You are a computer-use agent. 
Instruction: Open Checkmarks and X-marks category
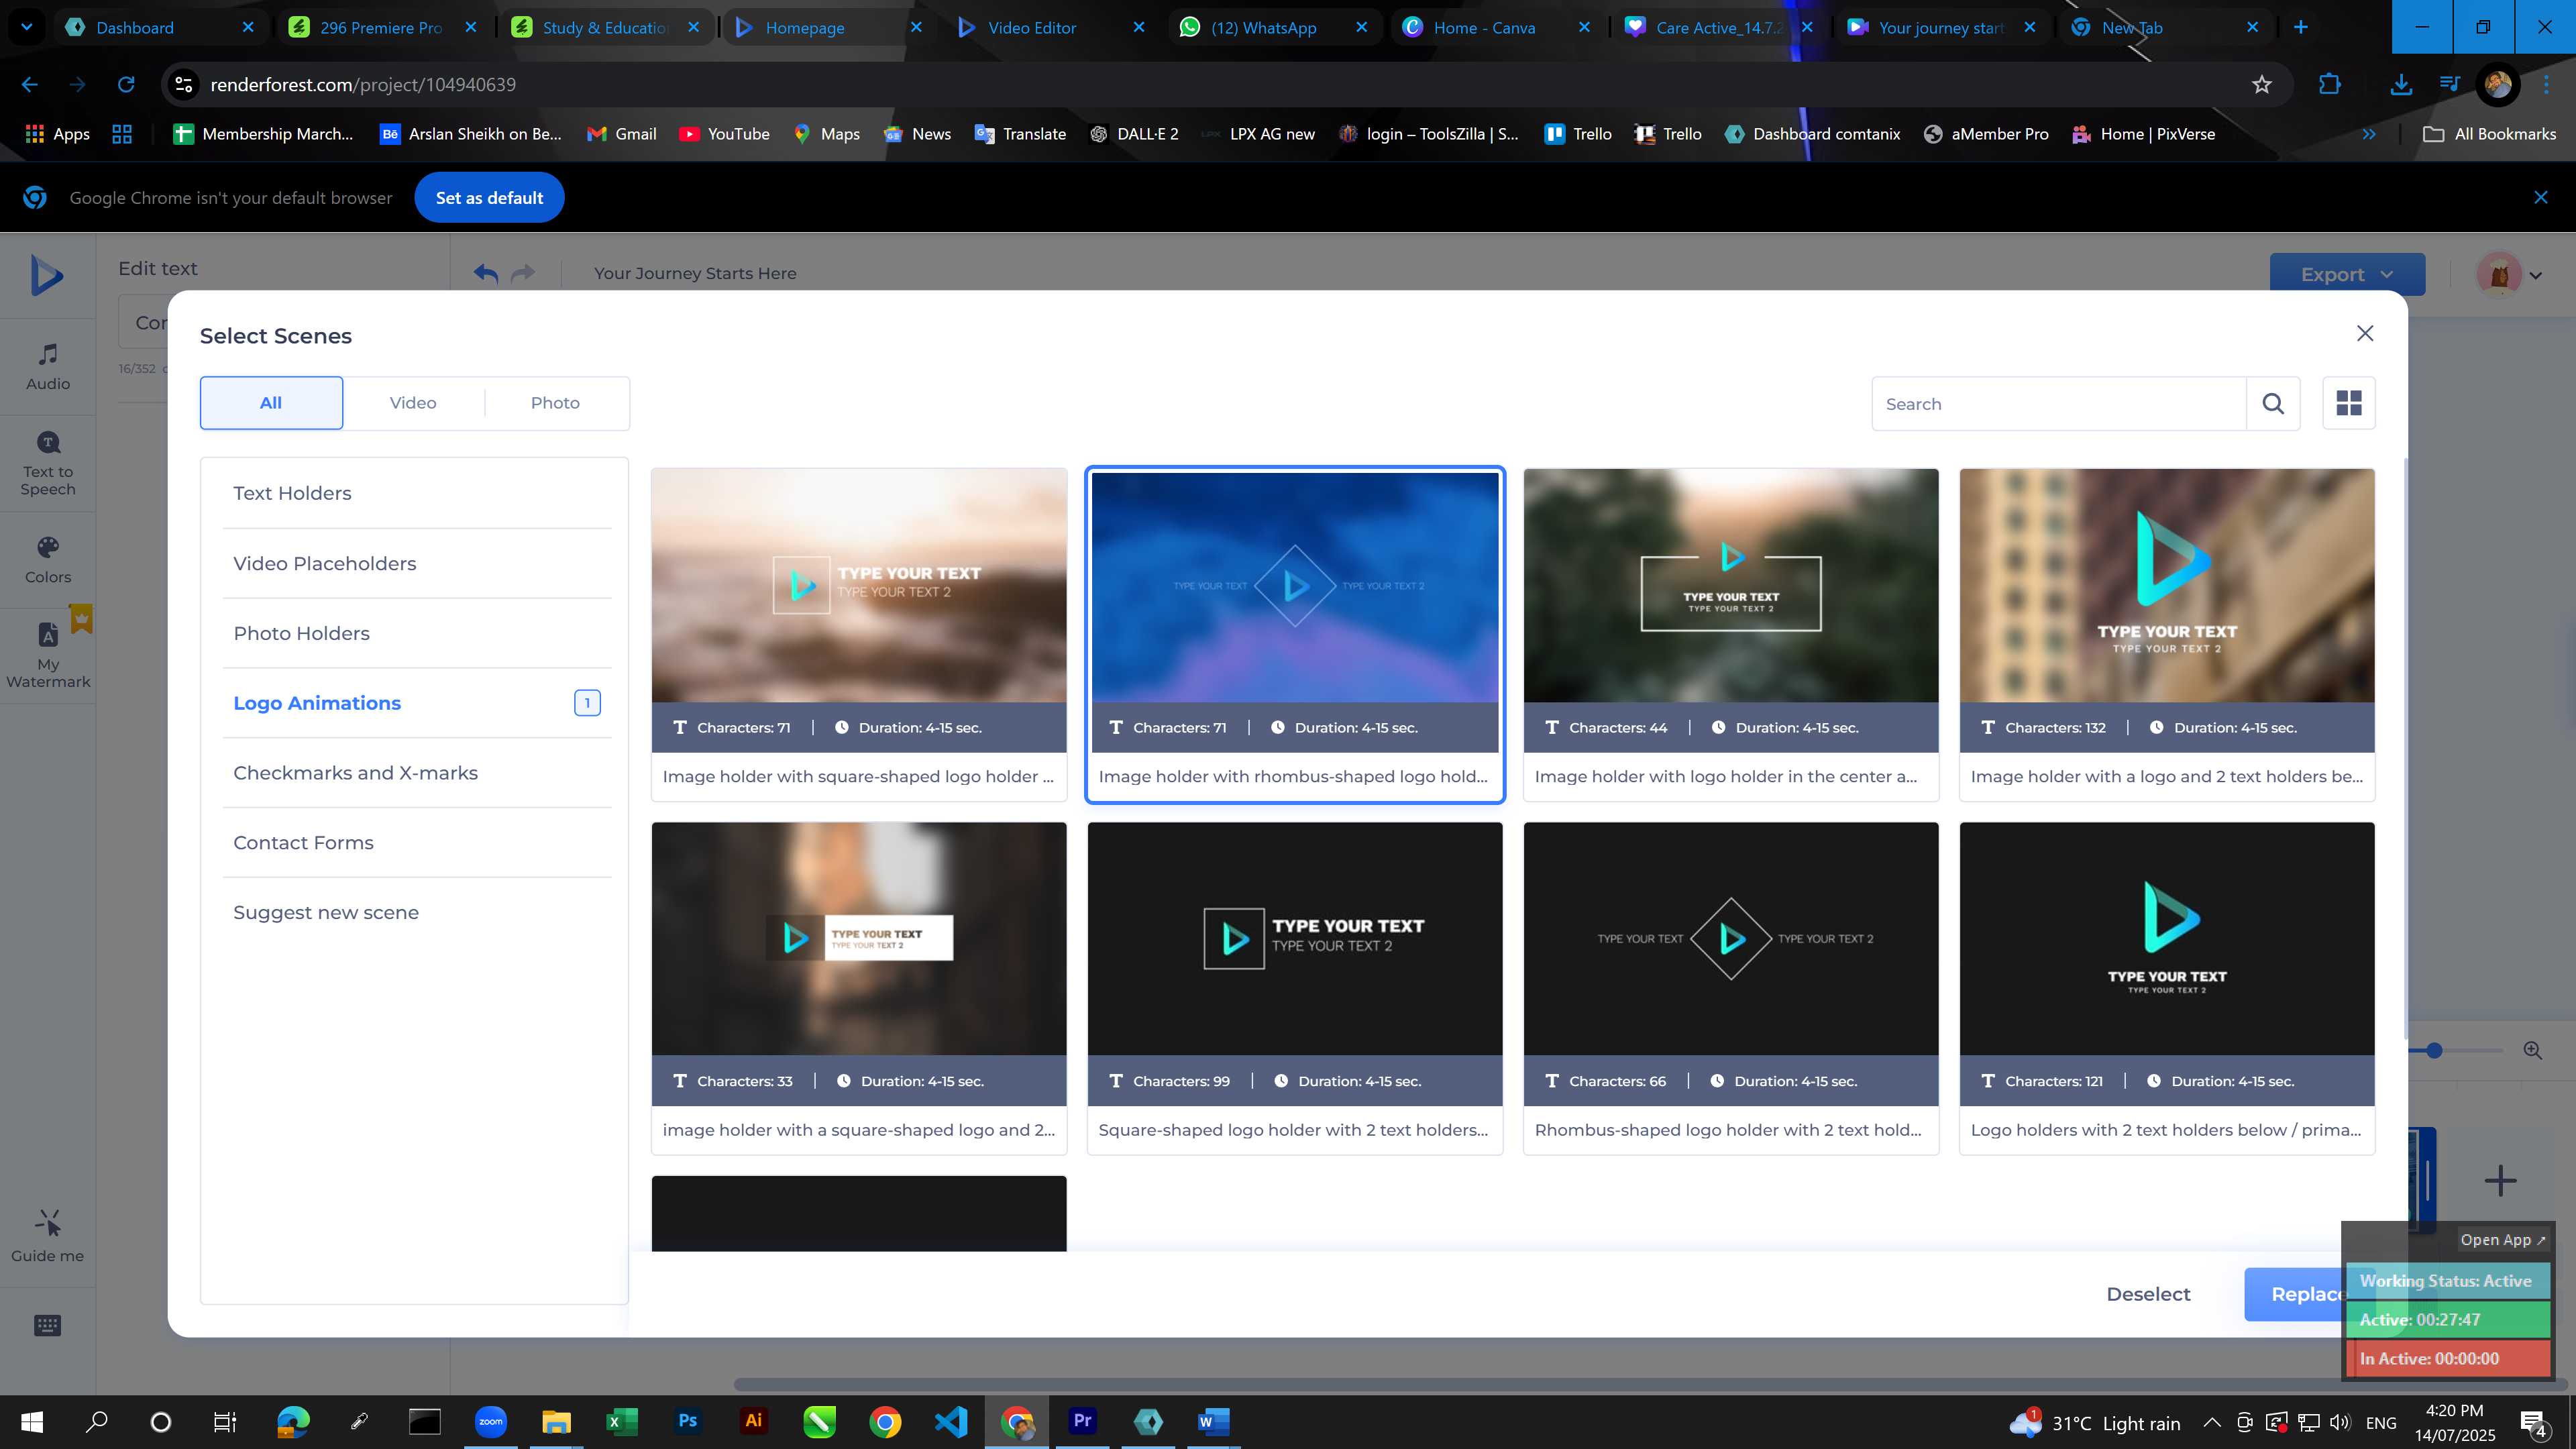(x=417, y=773)
